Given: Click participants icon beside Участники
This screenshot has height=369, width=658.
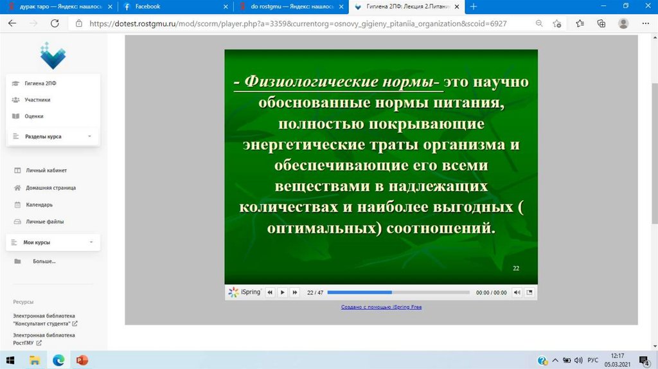Looking at the screenshot, I should tap(15, 100).
